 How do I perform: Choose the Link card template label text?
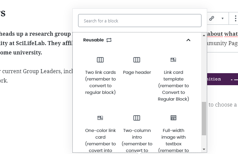[173, 86]
